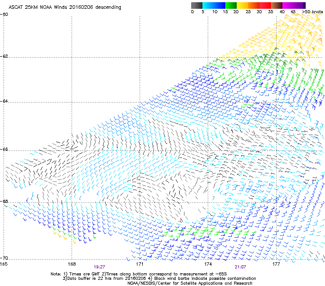Click legend tick label 10
This screenshot has width=325, height=286.
[x=215, y=12]
